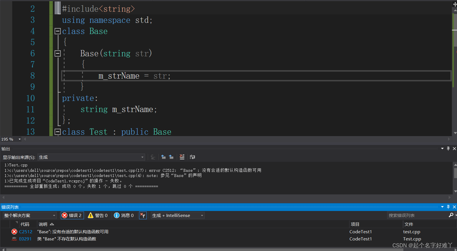Toggle the 警告 0 warnings filter
Screen dimensions: 457x251
click(98, 216)
